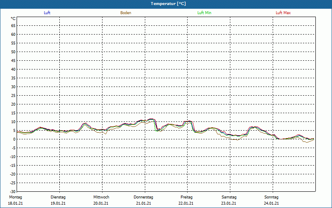Screen dimensions: 332x208
Task: Click the '20' y-axis value
Action: tap(13, 104)
